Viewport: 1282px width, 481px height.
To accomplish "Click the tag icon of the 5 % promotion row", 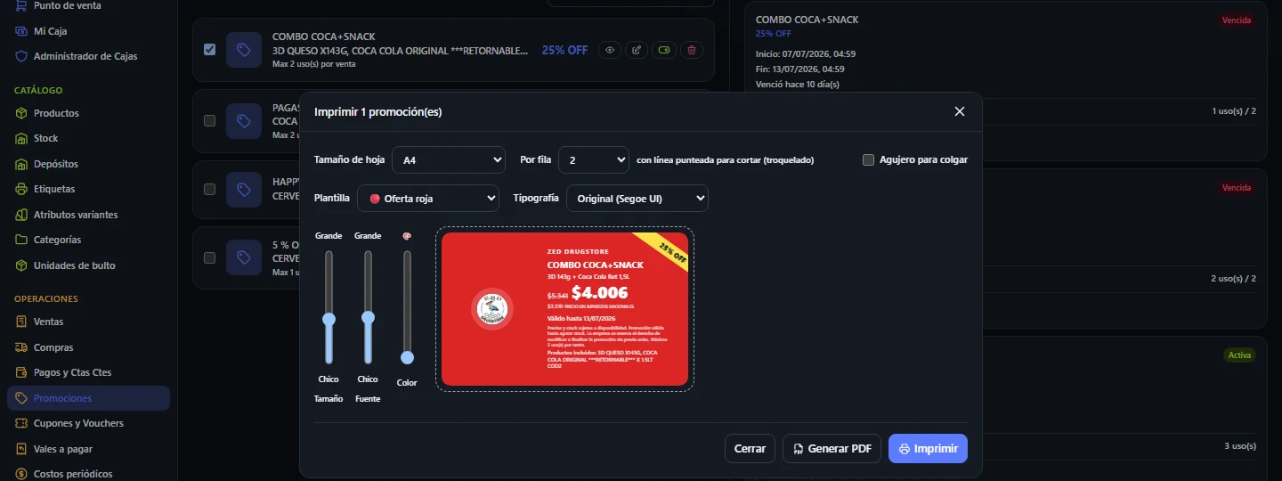I will tap(244, 257).
